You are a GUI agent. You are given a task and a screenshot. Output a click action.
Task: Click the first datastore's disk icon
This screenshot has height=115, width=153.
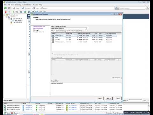pos(53,36)
